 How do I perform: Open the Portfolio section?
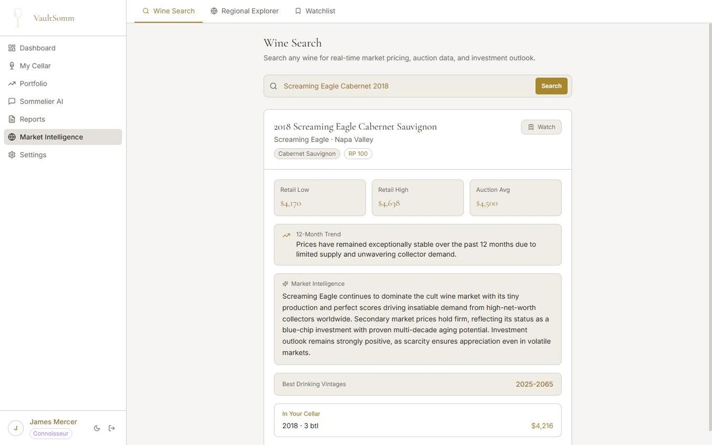[x=63, y=84]
